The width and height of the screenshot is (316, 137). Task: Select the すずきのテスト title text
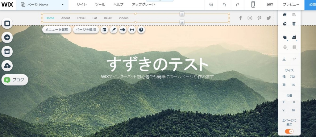[x=157, y=64]
